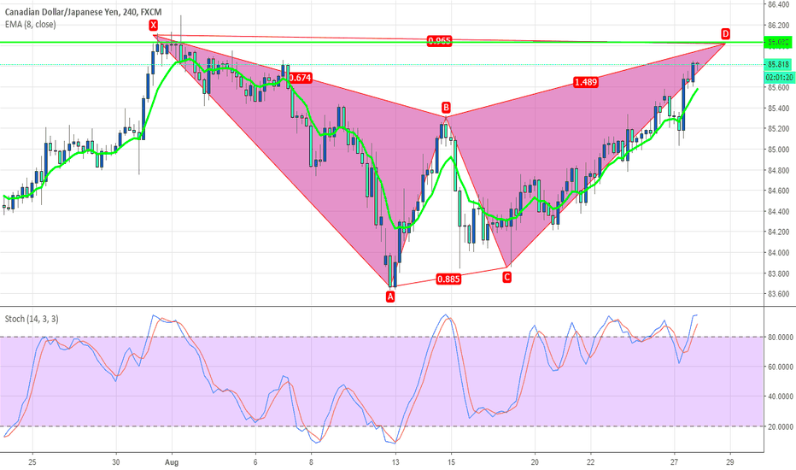
Task: Click the 6 date on the time axis
Action: pyautogui.click(x=255, y=461)
